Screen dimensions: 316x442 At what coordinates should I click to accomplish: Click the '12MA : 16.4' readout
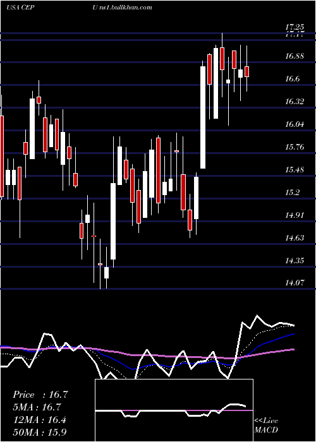39,420
